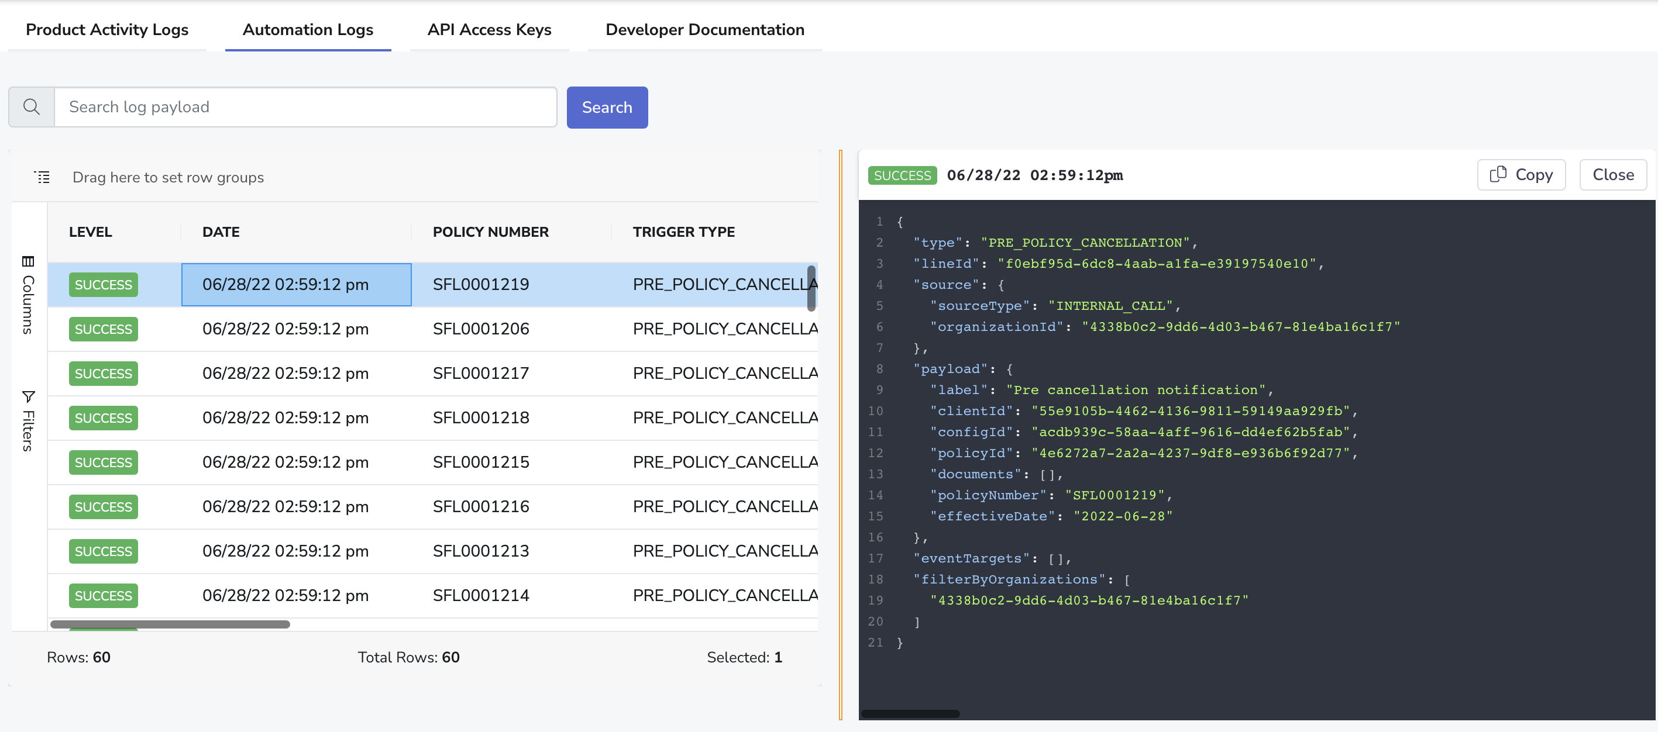Click the Filters funnel icon

(27, 396)
